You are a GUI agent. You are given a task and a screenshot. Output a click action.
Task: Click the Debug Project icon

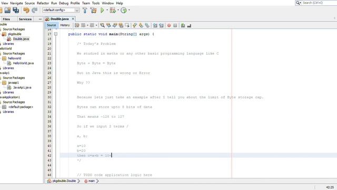coord(113,10)
